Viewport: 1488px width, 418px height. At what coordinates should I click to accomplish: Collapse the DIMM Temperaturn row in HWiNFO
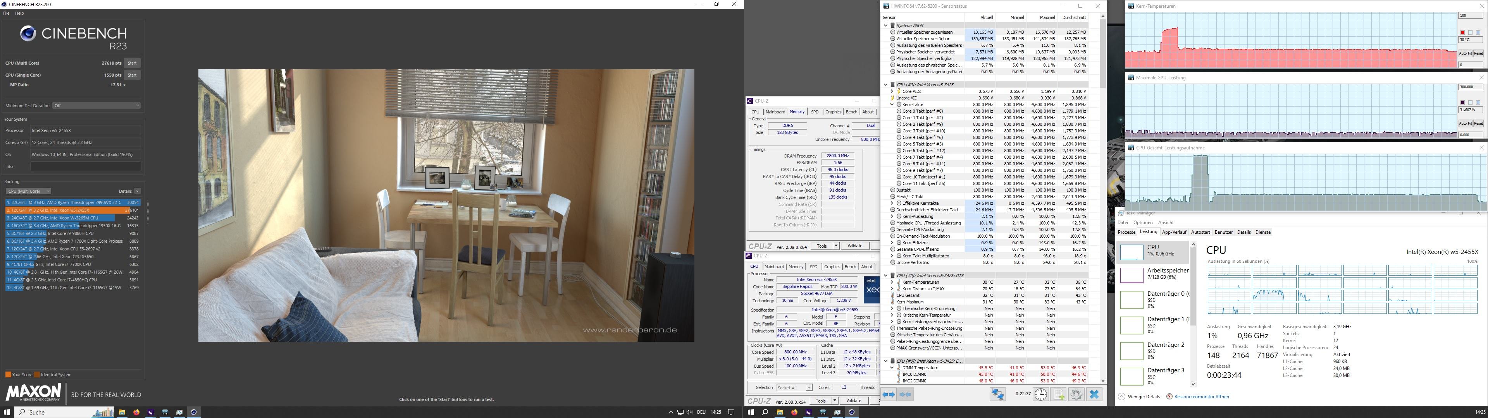point(892,368)
